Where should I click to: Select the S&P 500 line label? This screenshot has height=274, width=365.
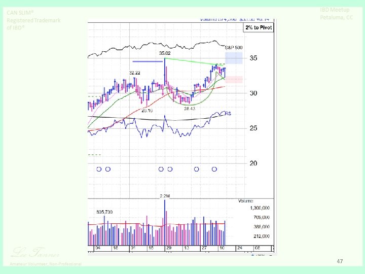[234, 48]
